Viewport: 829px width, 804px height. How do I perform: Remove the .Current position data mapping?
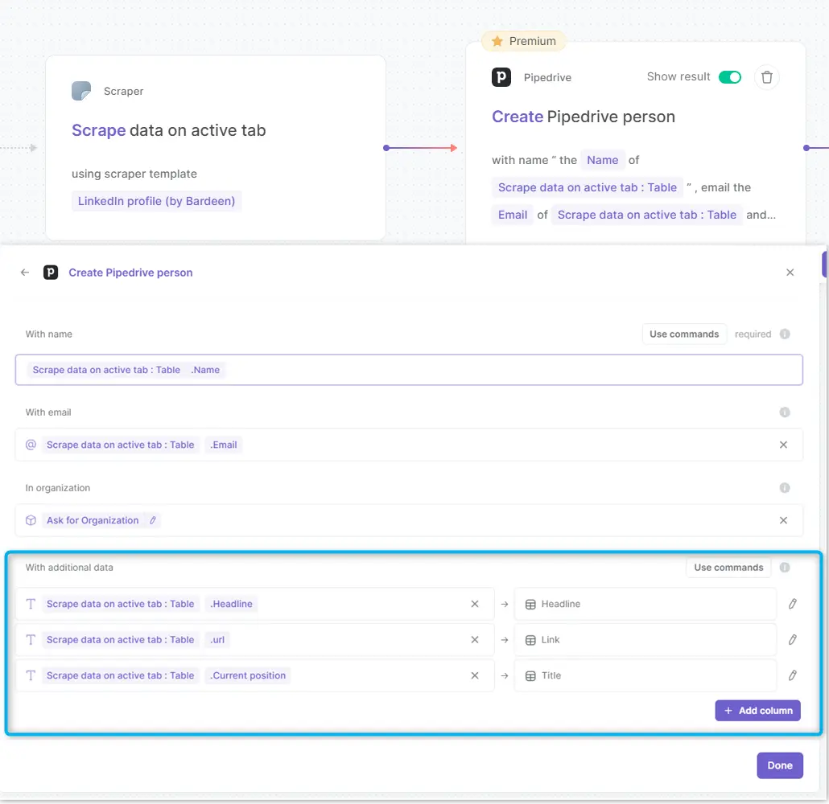(475, 675)
